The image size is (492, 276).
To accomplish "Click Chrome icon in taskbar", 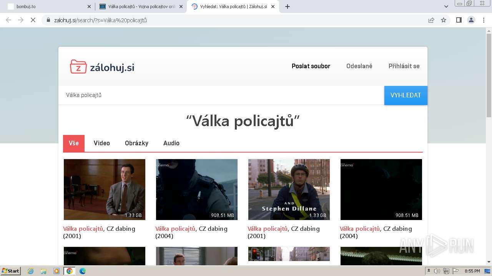I will 70,271.
